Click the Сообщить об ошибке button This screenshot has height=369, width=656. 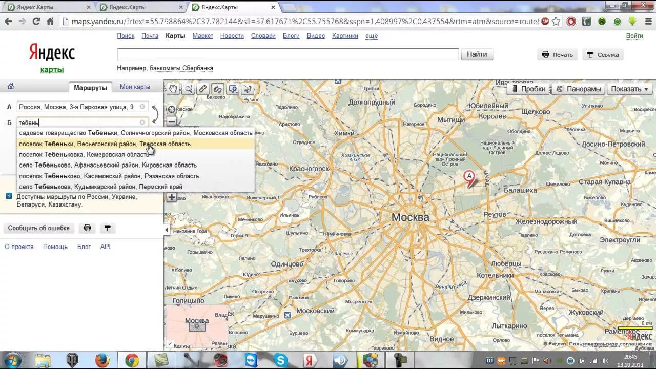point(38,228)
